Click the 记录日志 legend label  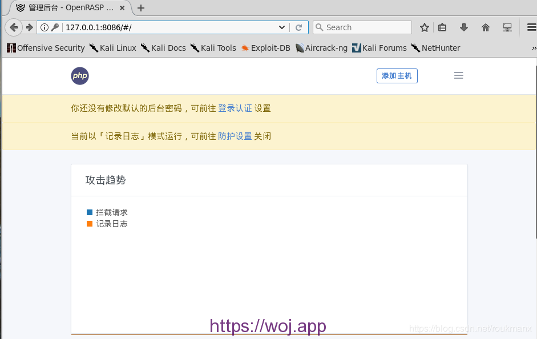(112, 224)
